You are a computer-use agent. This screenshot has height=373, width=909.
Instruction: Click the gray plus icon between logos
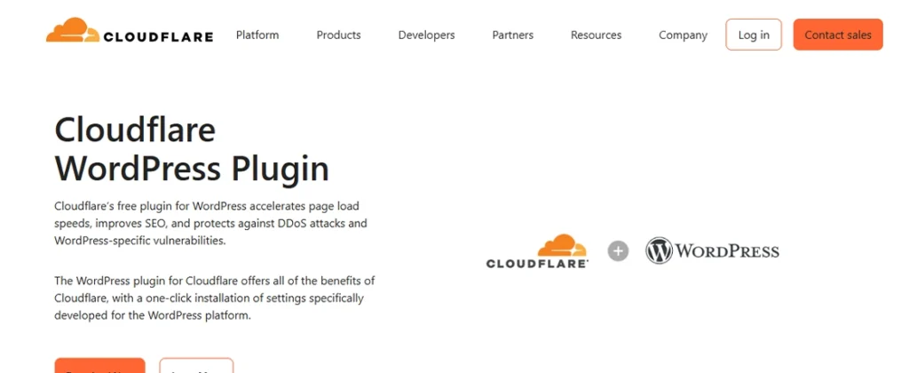click(x=618, y=251)
